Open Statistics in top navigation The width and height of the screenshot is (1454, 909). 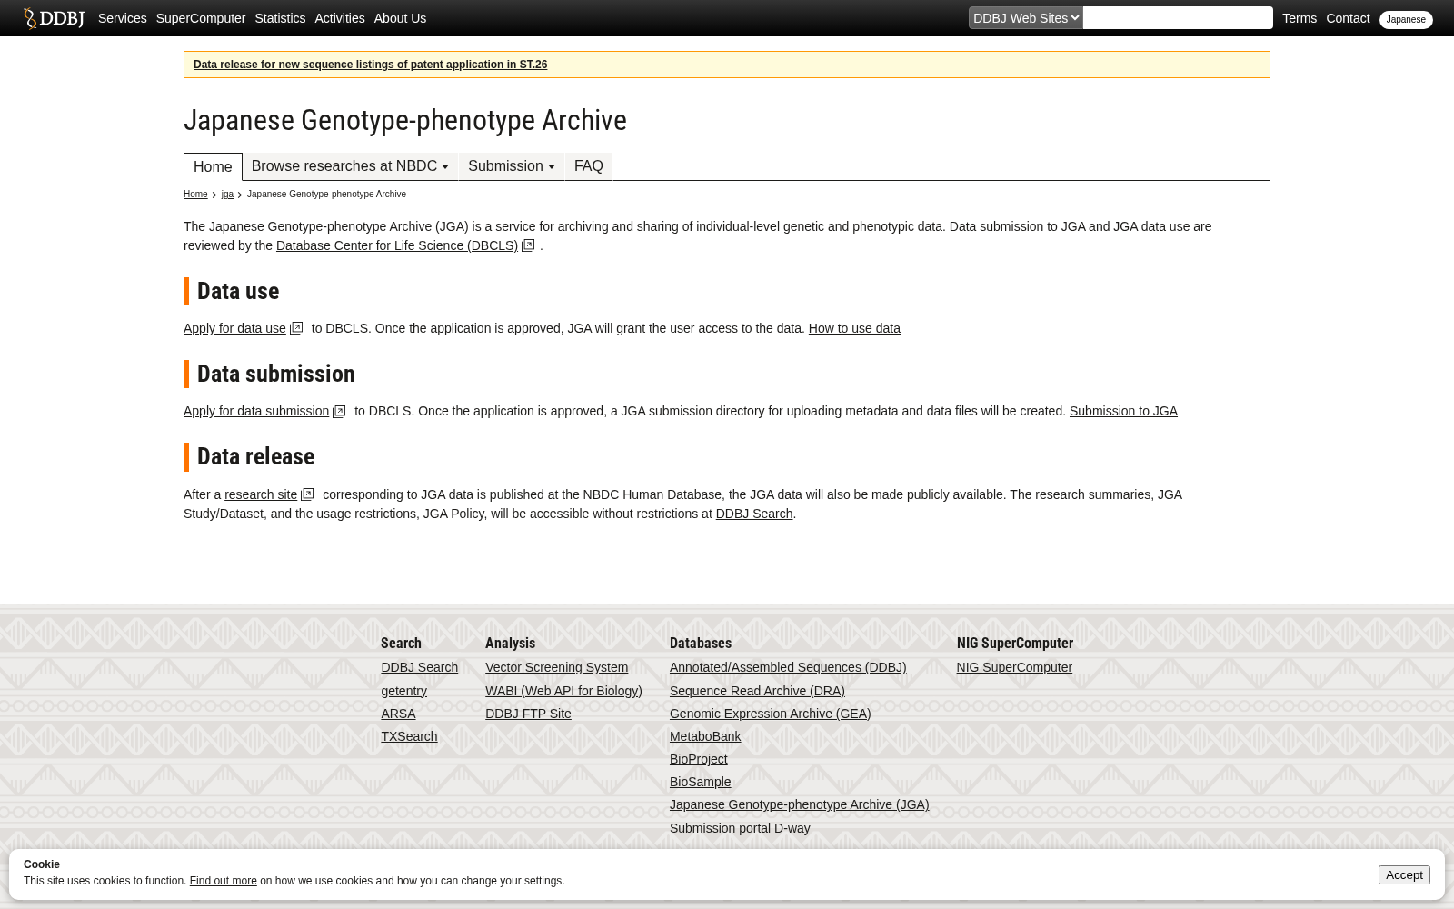coord(280,18)
